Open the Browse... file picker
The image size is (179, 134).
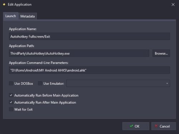pyautogui.click(x=161, y=53)
